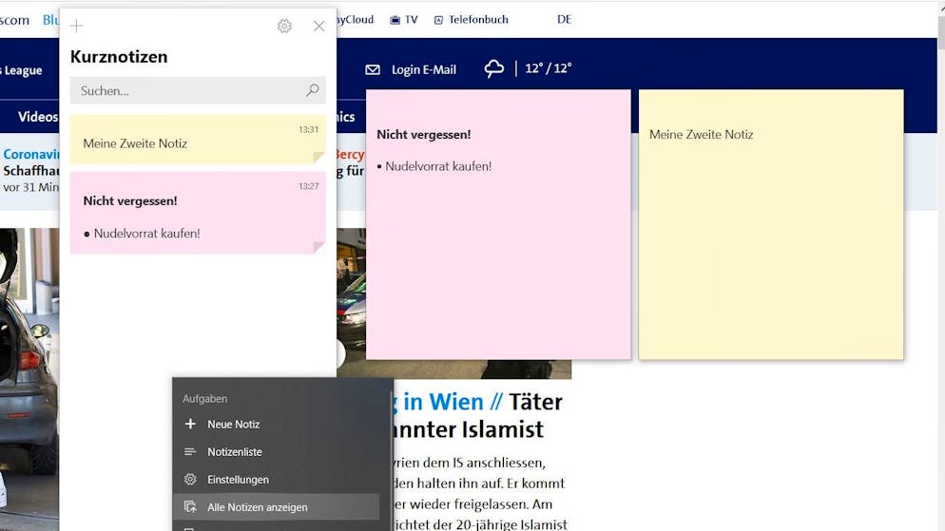The height and width of the screenshot is (531, 945).
Task: Go to the Videos navigation tab
Action: 38,117
